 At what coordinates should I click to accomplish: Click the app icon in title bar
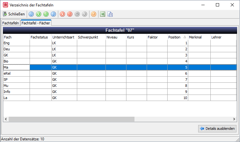5,5
